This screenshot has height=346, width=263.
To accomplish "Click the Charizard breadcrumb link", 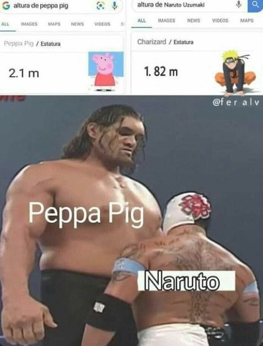I will [x=152, y=42].
